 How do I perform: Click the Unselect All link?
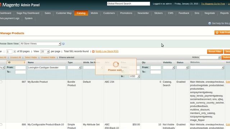(x=15, y=57)
